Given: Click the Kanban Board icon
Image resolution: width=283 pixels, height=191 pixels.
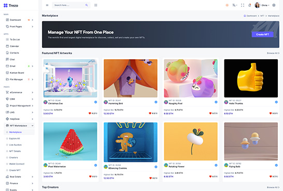Looking at the screenshot, I should (7, 73).
